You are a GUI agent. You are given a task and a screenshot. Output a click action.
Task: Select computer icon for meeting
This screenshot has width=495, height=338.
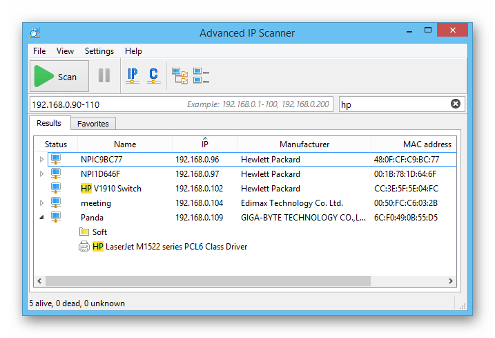click(x=56, y=203)
